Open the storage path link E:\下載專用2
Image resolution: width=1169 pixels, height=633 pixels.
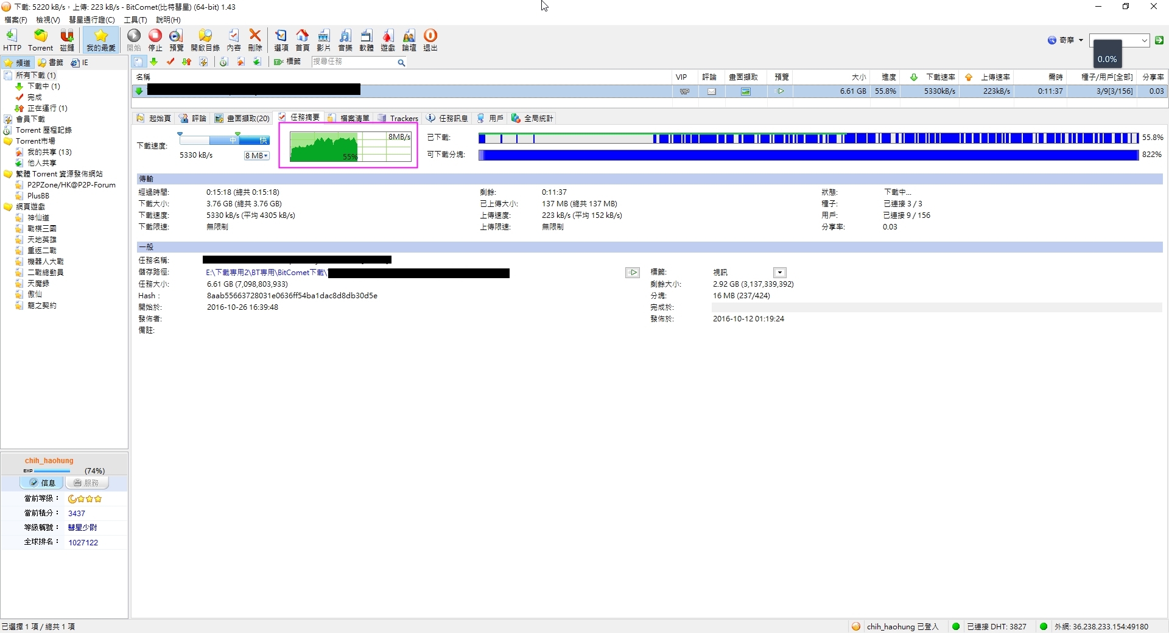(266, 273)
